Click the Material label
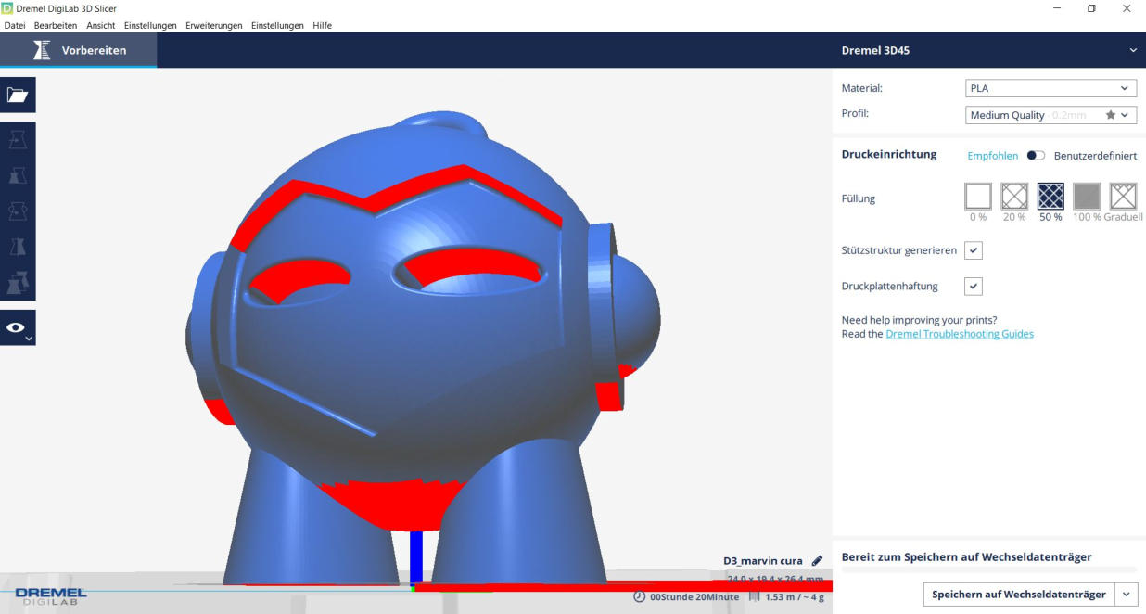The width and height of the screenshot is (1146, 614). (861, 88)
